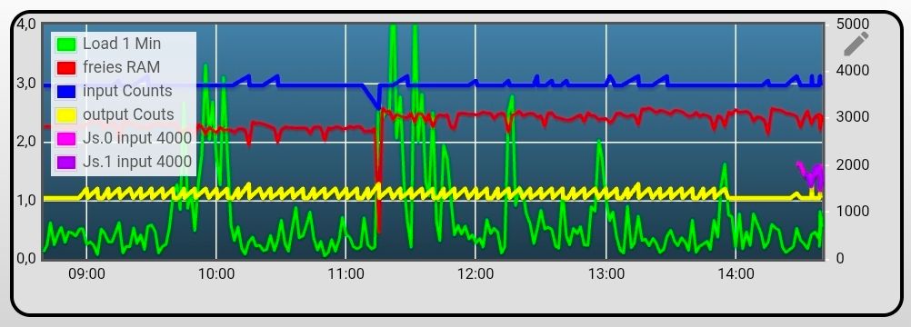Click the 4,0 left axis value
Screen dimensions: 911x327
coord(26,25)
